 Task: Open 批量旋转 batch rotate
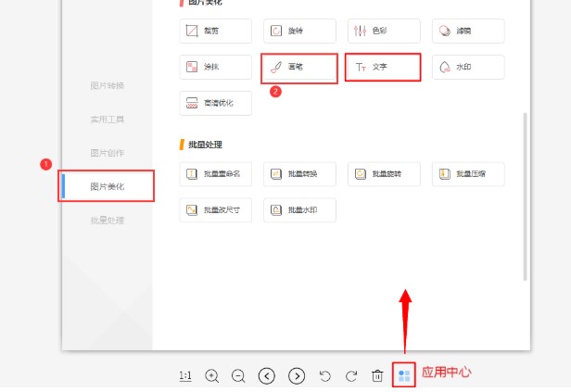click(x=384, y=174)
